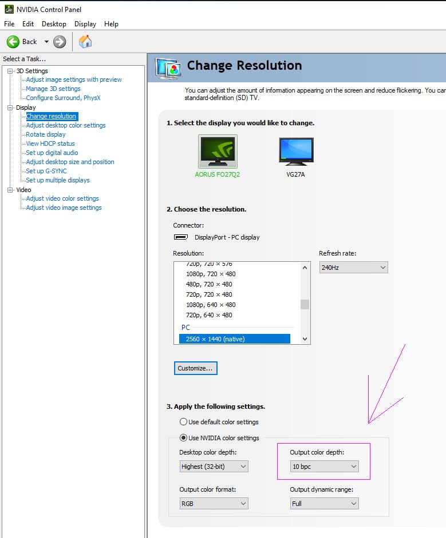The image size is (446, 538).
Task: Open Output color depth 10 bpc dropdown
Action: coord(325,467)
